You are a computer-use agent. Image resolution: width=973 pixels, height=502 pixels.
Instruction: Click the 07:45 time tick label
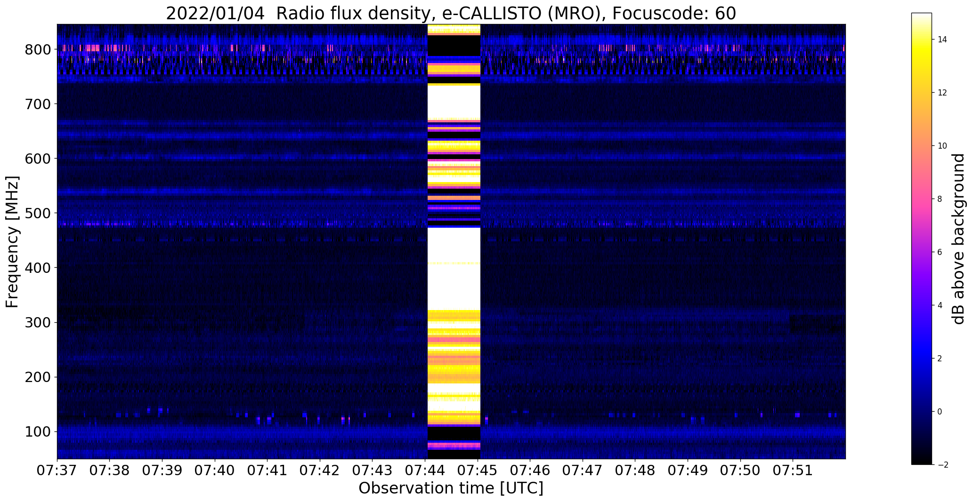pyautogui.click(x=478, y=470)
